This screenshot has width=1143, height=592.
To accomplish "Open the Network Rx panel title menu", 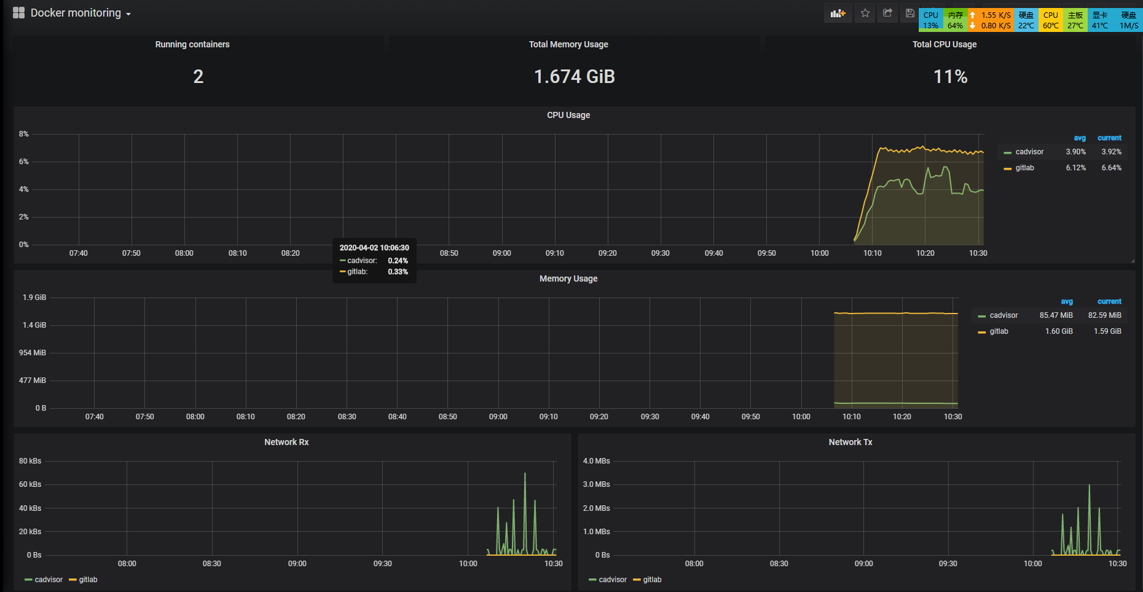I will tap(286, 442).
